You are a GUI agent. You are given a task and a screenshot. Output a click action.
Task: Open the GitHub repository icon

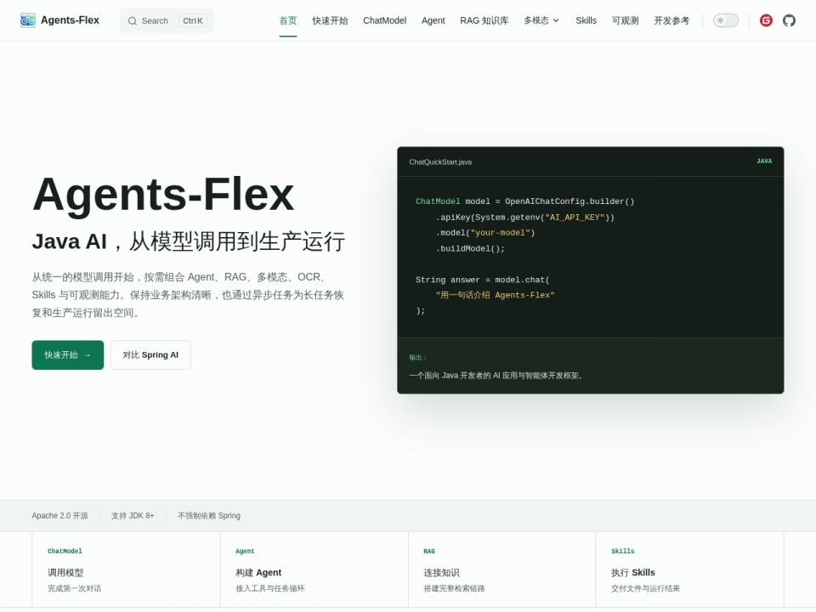(789, 20)
